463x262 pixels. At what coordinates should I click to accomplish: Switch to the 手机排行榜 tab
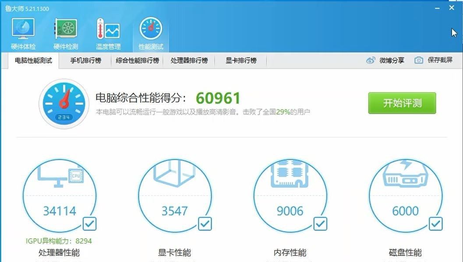point(87,61)
